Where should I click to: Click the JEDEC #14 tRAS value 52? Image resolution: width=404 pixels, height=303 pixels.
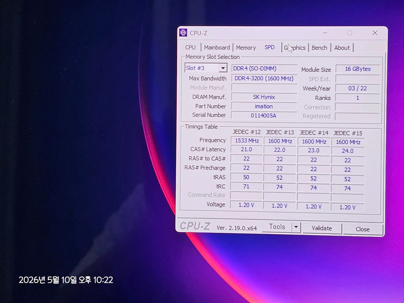tap(314, 179)
